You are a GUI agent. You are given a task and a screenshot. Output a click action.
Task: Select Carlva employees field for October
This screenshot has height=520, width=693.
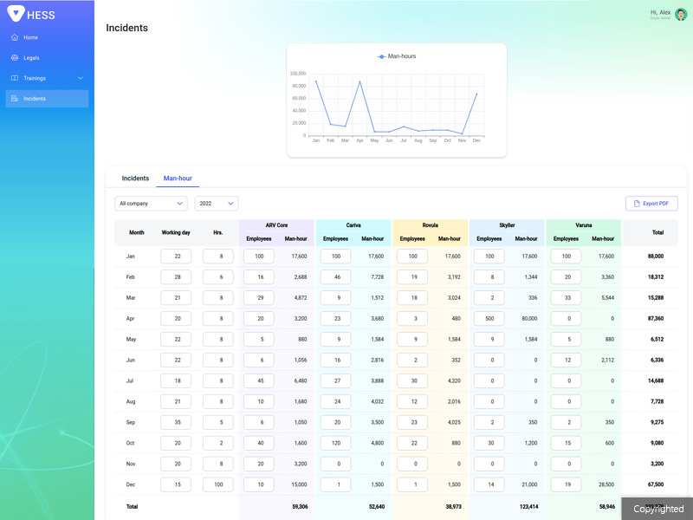[335, 443]
